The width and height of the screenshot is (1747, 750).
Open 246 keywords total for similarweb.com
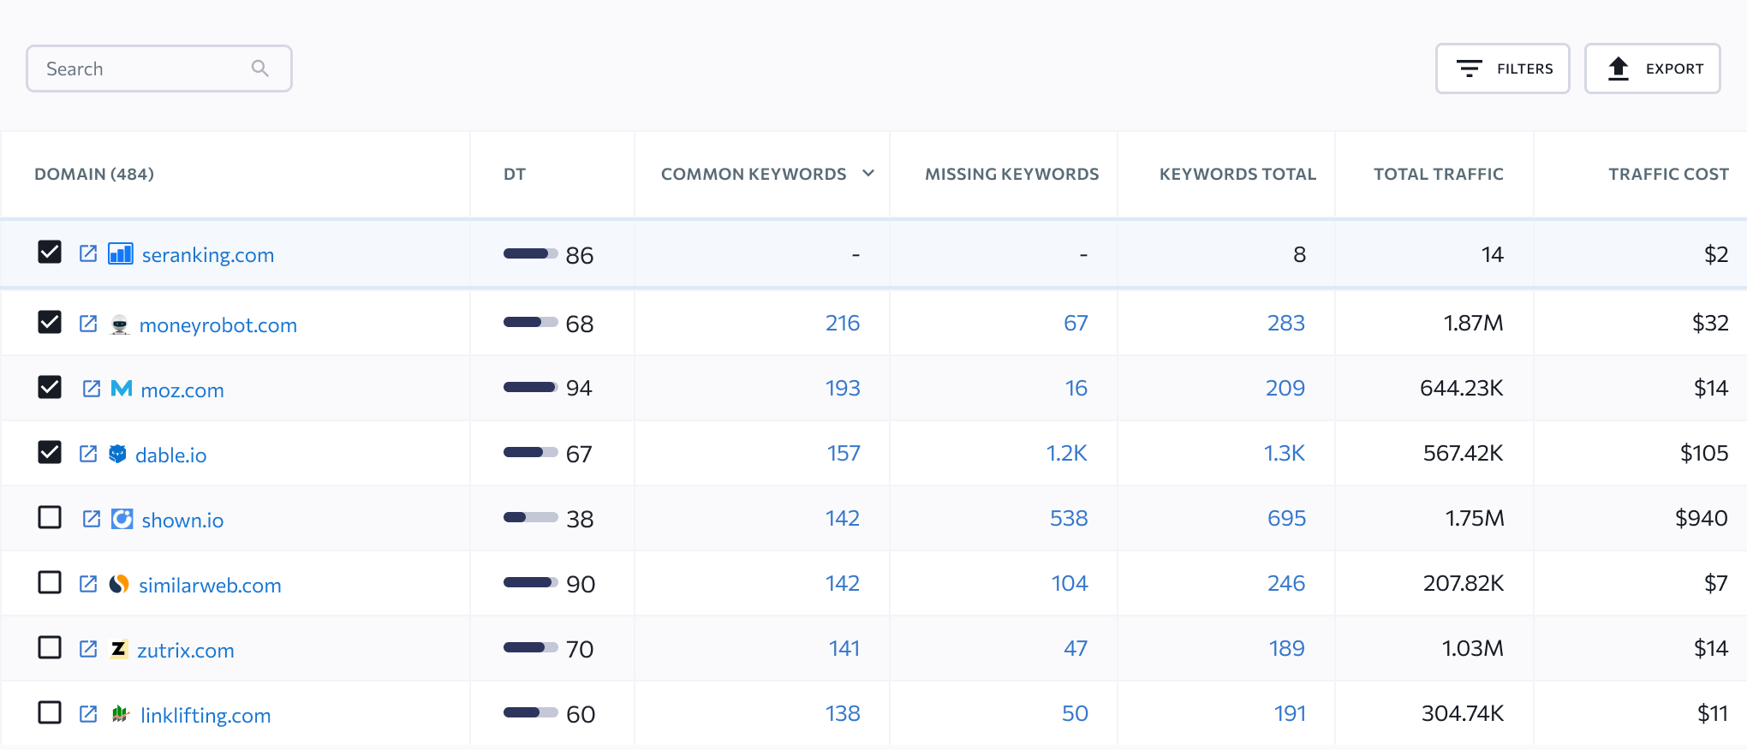click(1286, 583)
